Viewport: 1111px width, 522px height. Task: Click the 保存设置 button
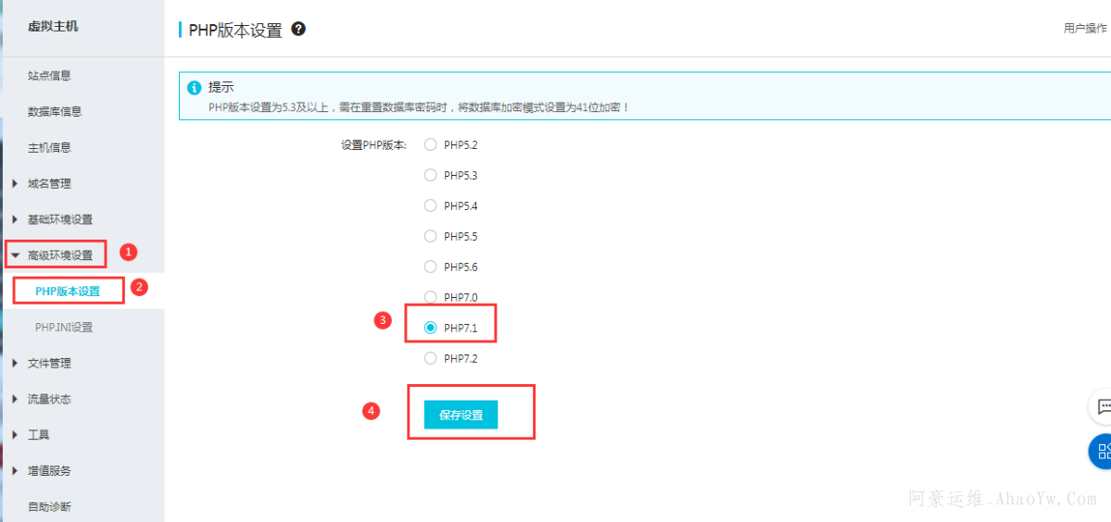tap(461, 416)
